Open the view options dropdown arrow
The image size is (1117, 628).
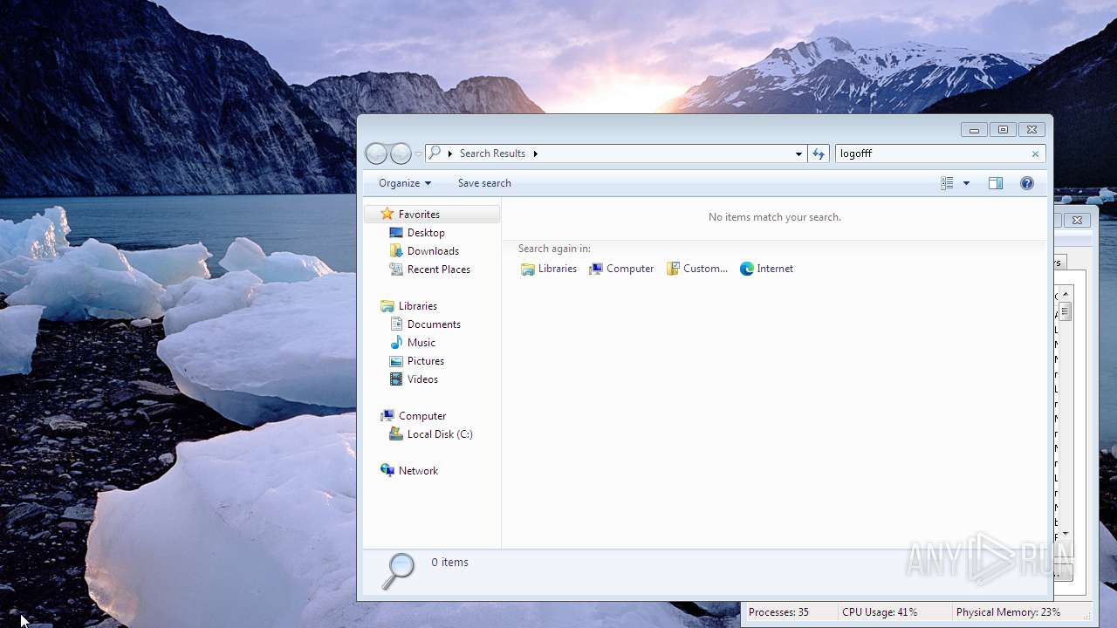click(x=966, y=183)
